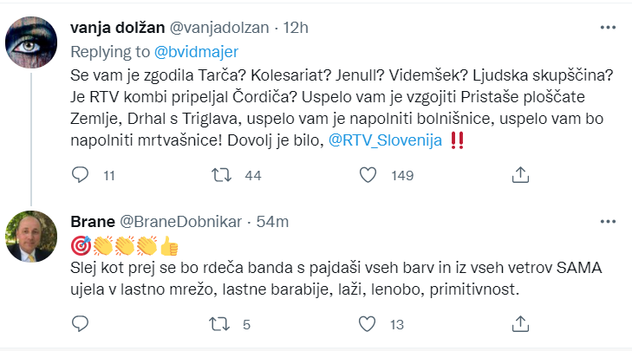The height and width of the screenshot is (351, 632).
Task: Open Brane display name profile
Action: click(93, 222)
